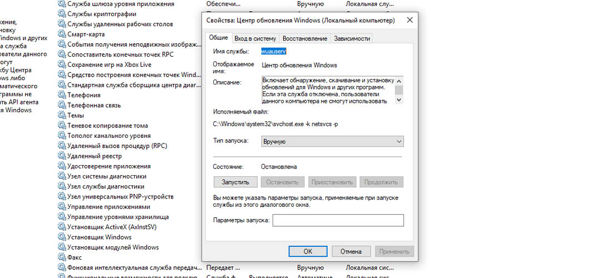Click Передает description cell of Фоновая служба
Viewport: 612px width, 278px height.
(x=223, y=268)
